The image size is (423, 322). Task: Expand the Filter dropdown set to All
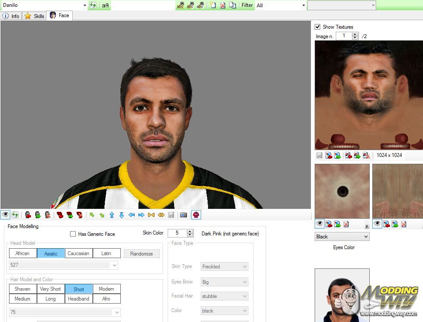pos(281,5)
